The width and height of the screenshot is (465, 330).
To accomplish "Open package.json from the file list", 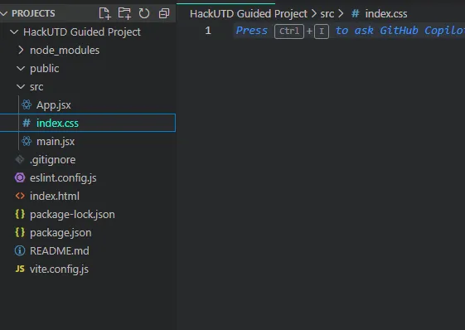I will [x=61, y=233].
